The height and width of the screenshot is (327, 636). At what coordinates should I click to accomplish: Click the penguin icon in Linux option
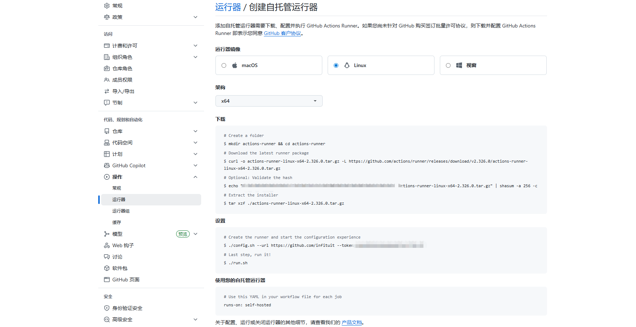point(347,65)
